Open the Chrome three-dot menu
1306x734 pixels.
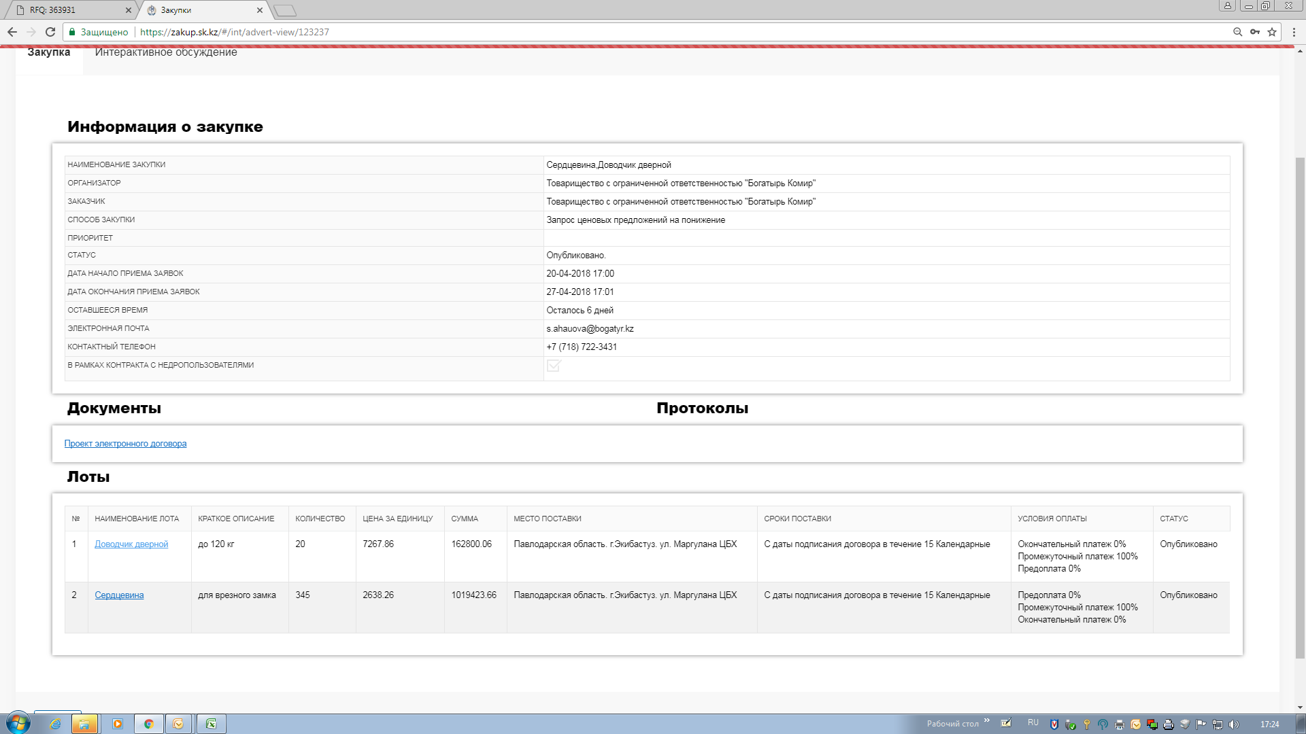[x=1294, y=32]
